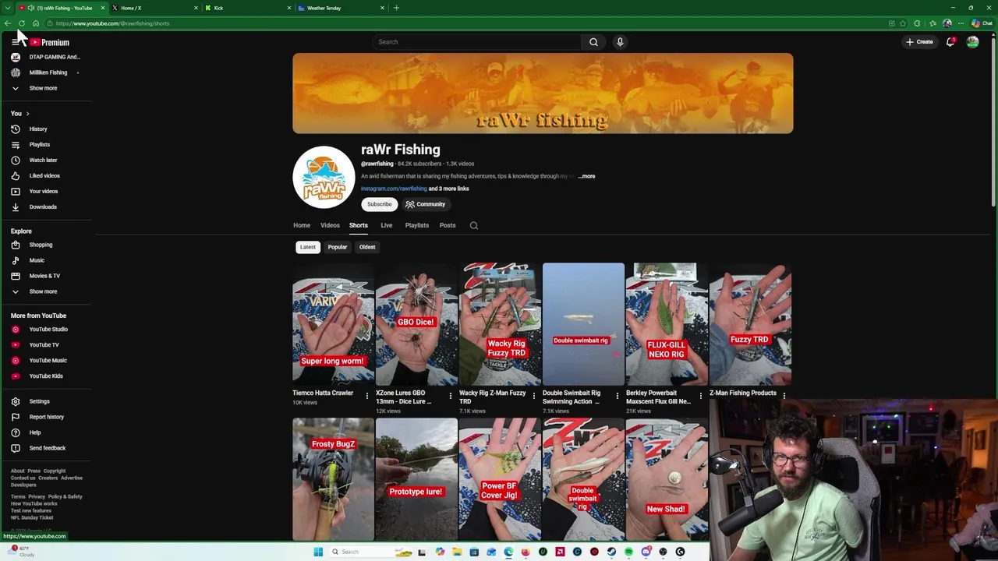Reload the page with refresh icon
Viewport: 998px width, 561px height.
22,23
